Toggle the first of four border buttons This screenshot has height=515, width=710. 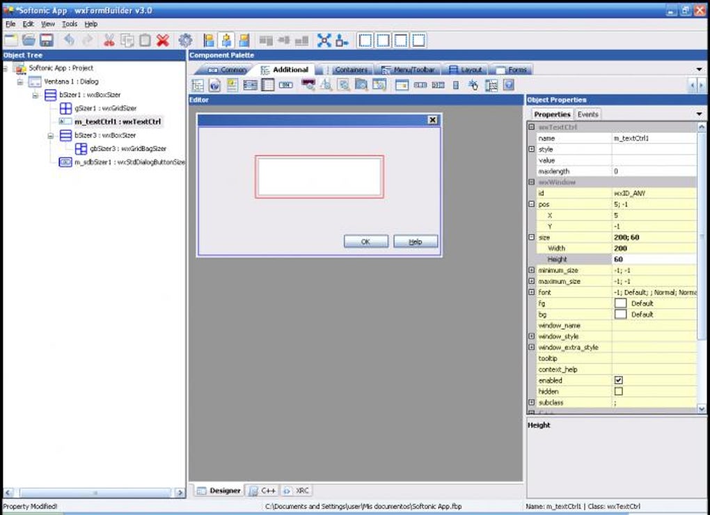pyautogui.click(x=365, y=40)
